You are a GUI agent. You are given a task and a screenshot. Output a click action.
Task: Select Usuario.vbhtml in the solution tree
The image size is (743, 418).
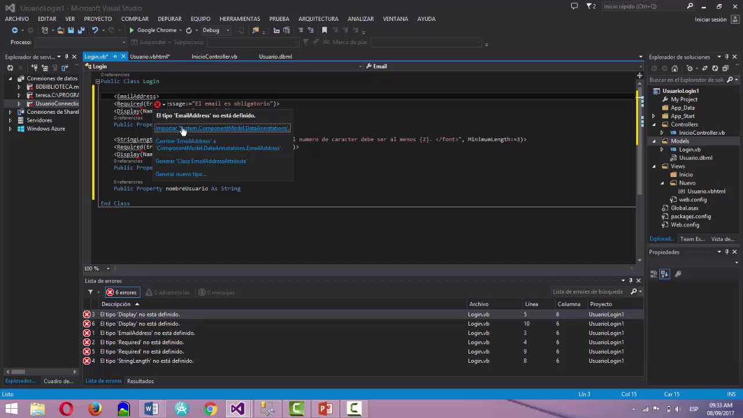pos(706,191)
